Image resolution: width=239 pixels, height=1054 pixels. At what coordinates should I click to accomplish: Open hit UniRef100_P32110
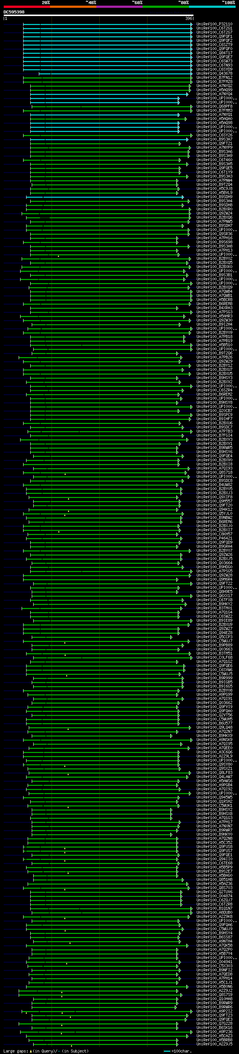(x=214, y=24)
